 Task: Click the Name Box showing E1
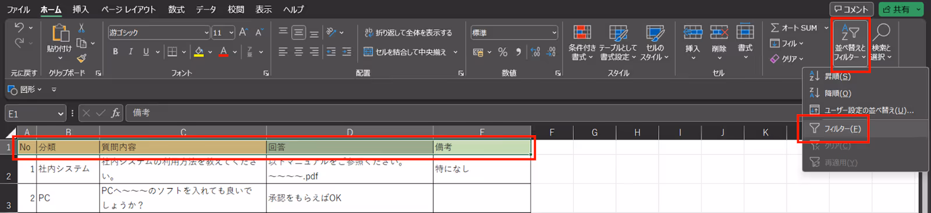point(35,113)
